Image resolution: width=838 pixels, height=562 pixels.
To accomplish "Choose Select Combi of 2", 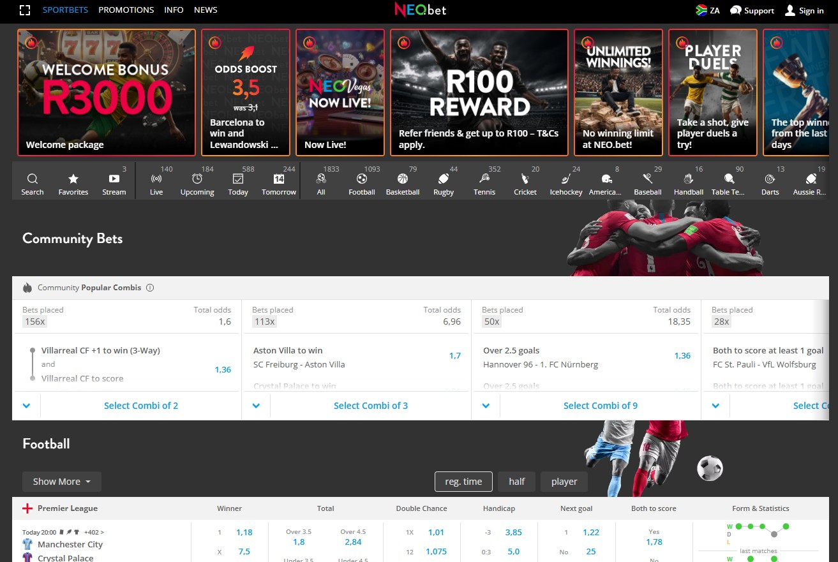I will tap(141, 406).
